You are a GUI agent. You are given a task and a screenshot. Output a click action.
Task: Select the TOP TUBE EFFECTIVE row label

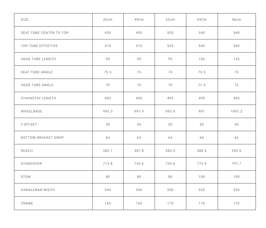(x=39, y=46)
